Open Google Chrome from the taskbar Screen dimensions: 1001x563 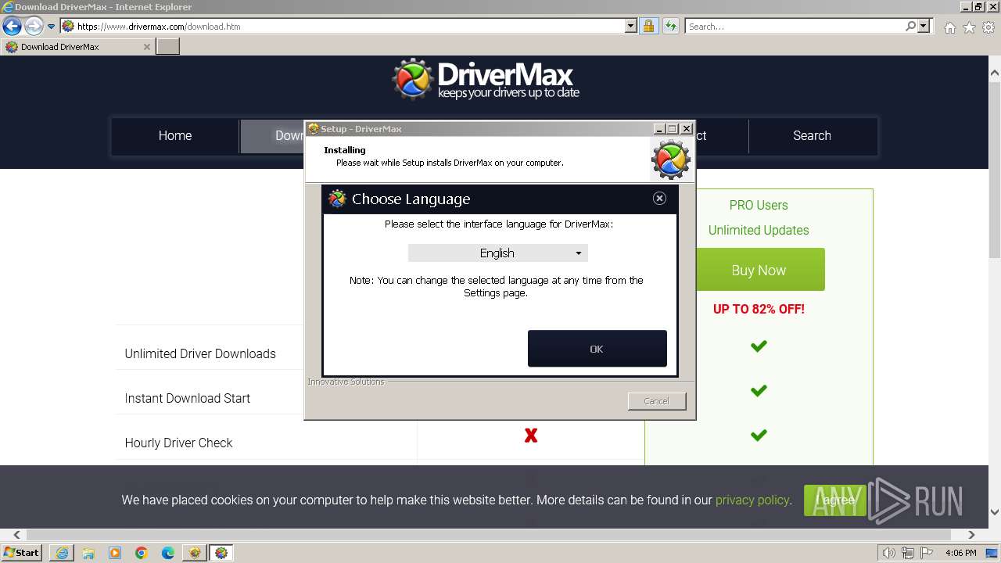[142, 553]
